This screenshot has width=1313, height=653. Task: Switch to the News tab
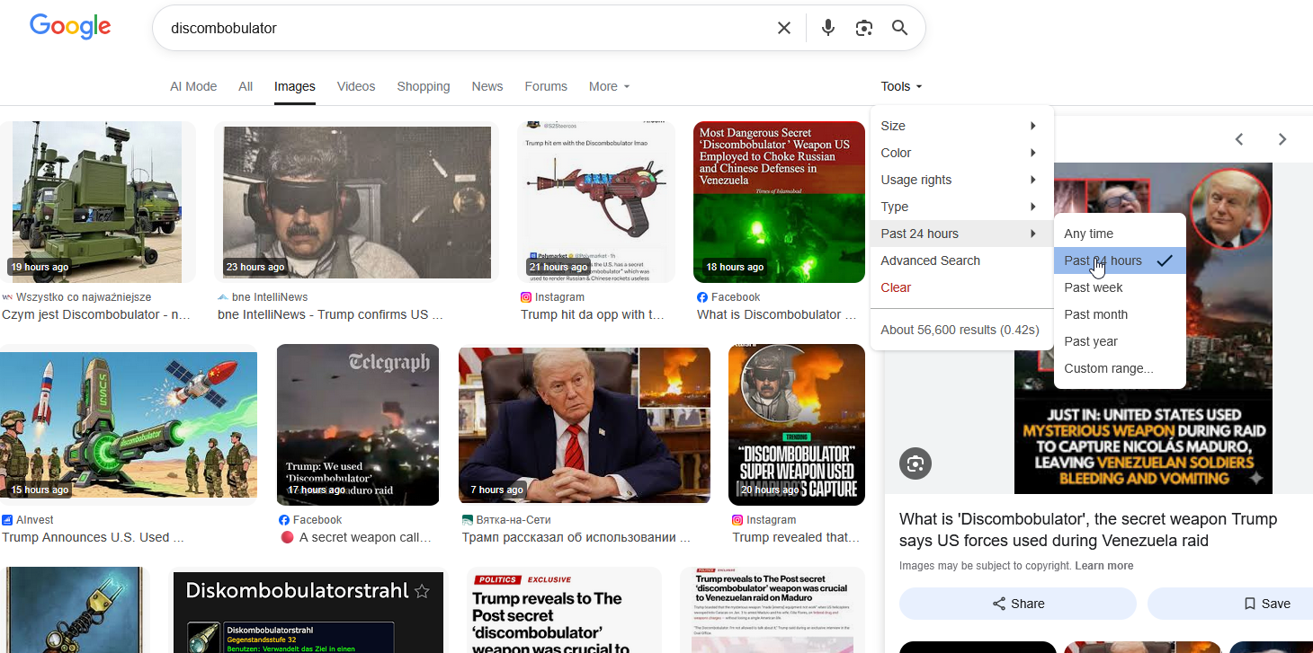pos(487,86)
